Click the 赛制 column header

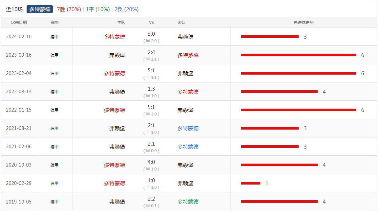(54, 22)
